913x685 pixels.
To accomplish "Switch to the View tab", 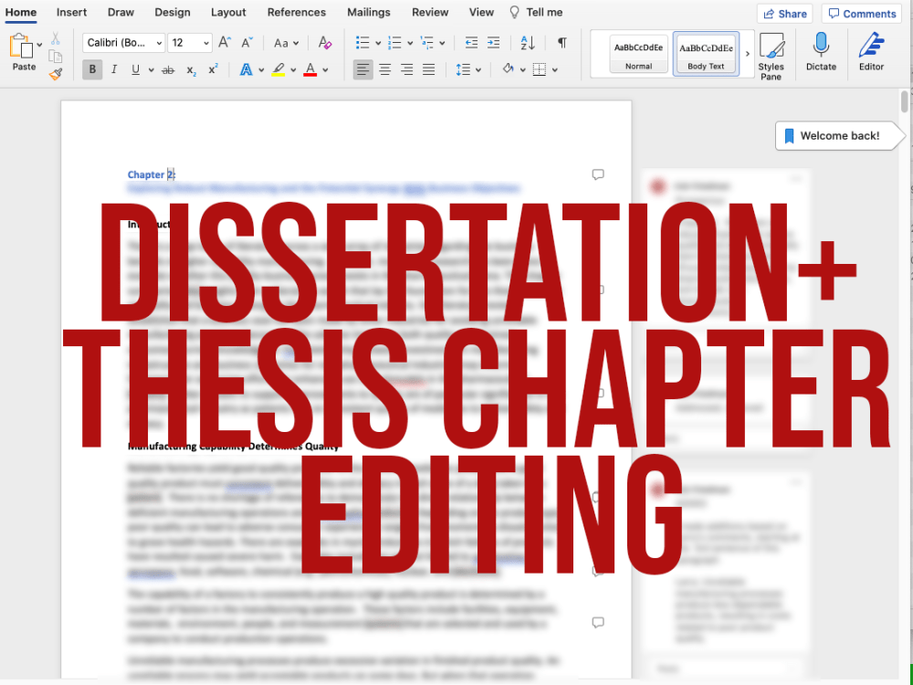I will point(481,12).
